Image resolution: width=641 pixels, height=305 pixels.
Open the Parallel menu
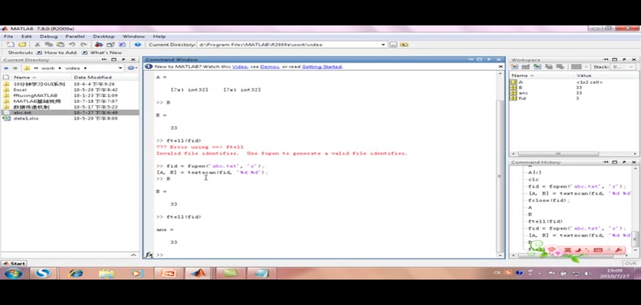click(x=75, y=37)
